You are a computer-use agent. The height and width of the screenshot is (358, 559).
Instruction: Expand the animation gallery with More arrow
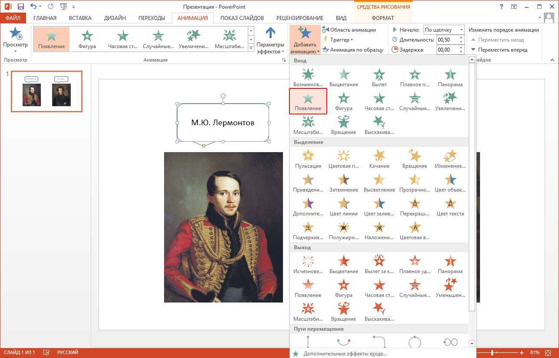[251, 48]
